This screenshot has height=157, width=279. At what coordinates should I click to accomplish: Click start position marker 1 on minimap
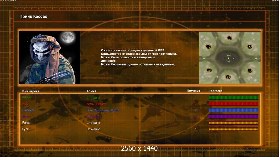(249, 46)
